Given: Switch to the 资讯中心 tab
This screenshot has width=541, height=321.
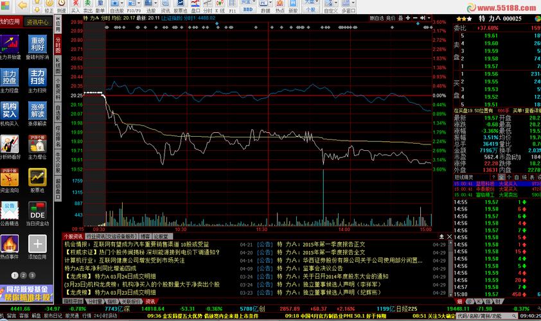Looking at the screenshot, I should [37, 22].
